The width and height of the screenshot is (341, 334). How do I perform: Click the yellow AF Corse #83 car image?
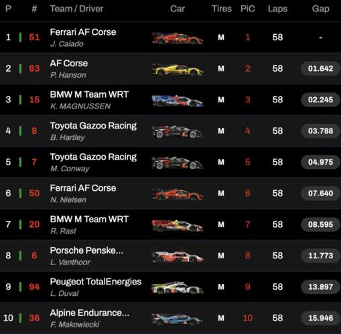pos(178,69)
